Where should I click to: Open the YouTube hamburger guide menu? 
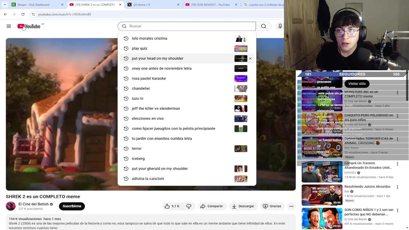pos(9,26)
